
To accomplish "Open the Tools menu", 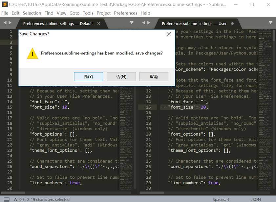I will pos(88,13).
